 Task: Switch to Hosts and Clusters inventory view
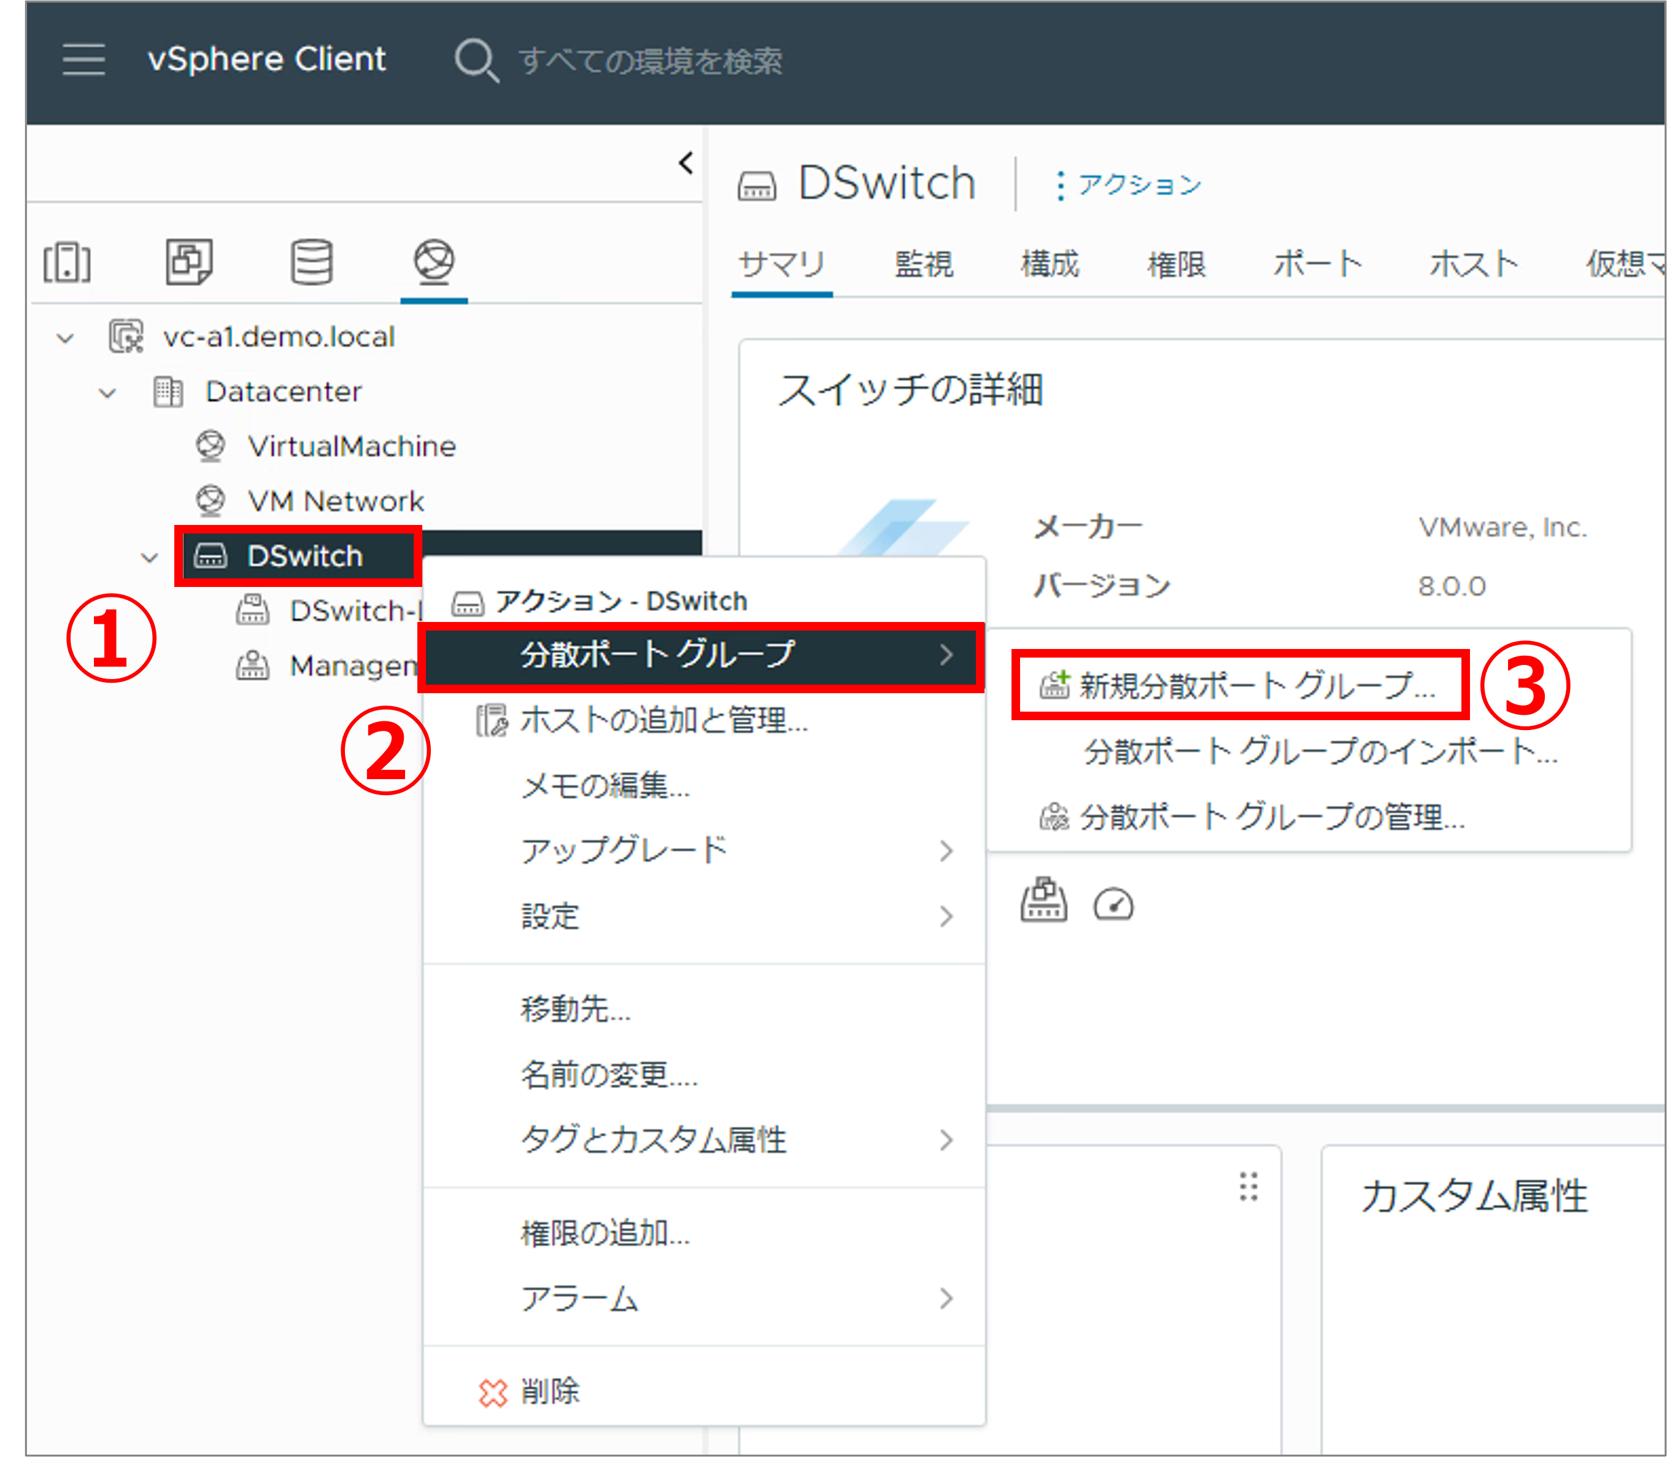tap(67, 262)
